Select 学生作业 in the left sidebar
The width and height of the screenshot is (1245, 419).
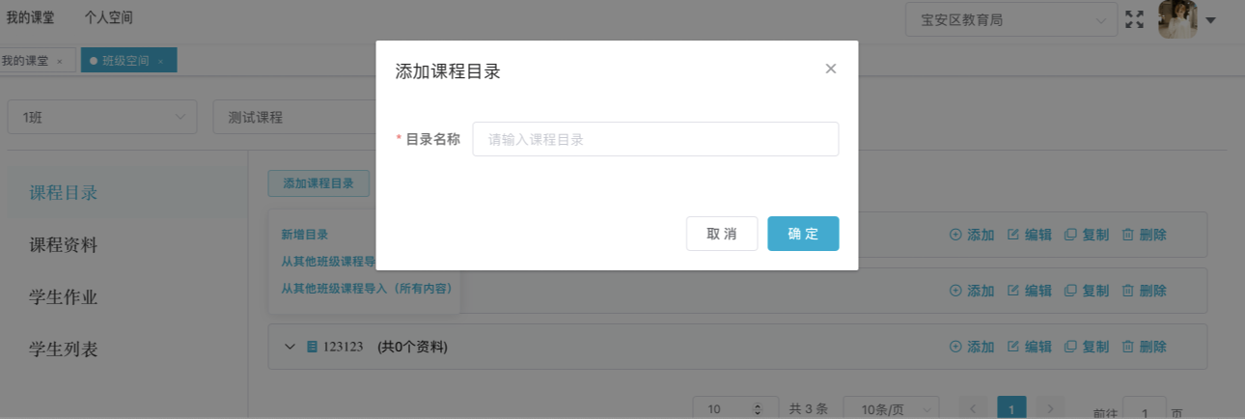click(x=64, y=296)
